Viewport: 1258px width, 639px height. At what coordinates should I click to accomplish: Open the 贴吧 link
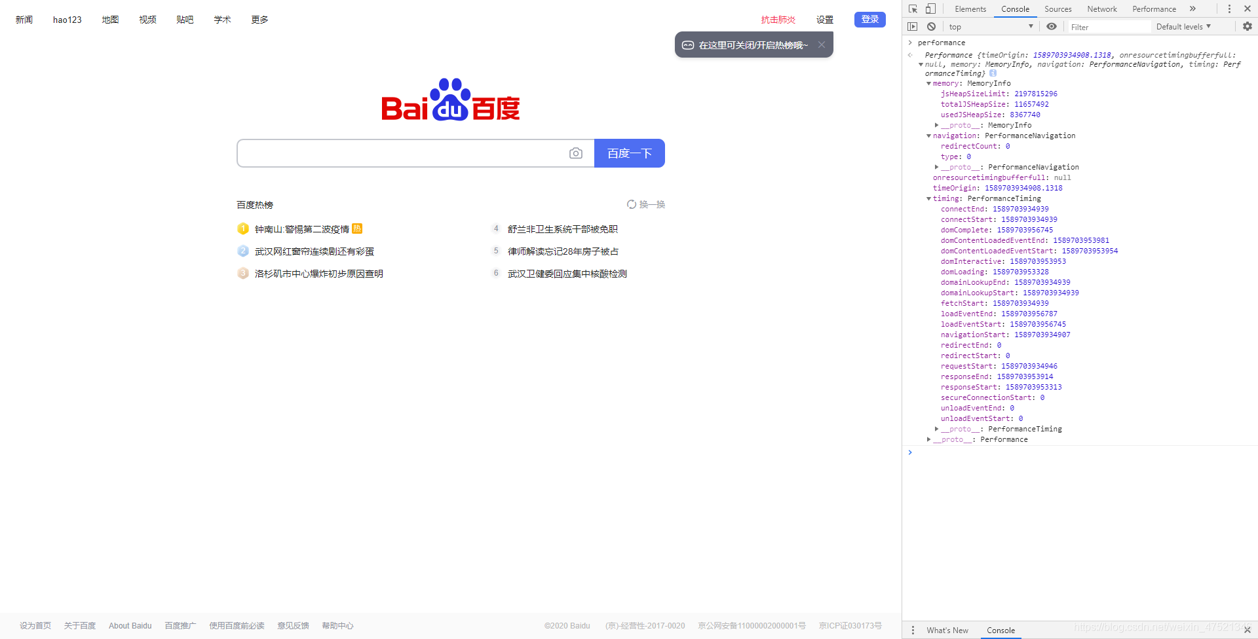click(x=185, y=20)
